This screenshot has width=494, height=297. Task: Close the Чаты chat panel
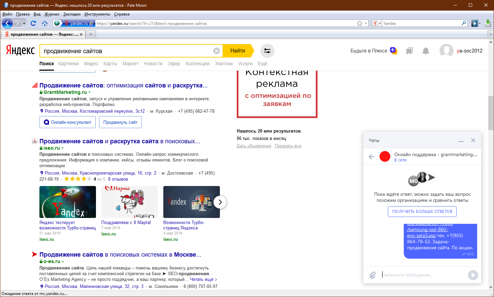tap(473, 140)
